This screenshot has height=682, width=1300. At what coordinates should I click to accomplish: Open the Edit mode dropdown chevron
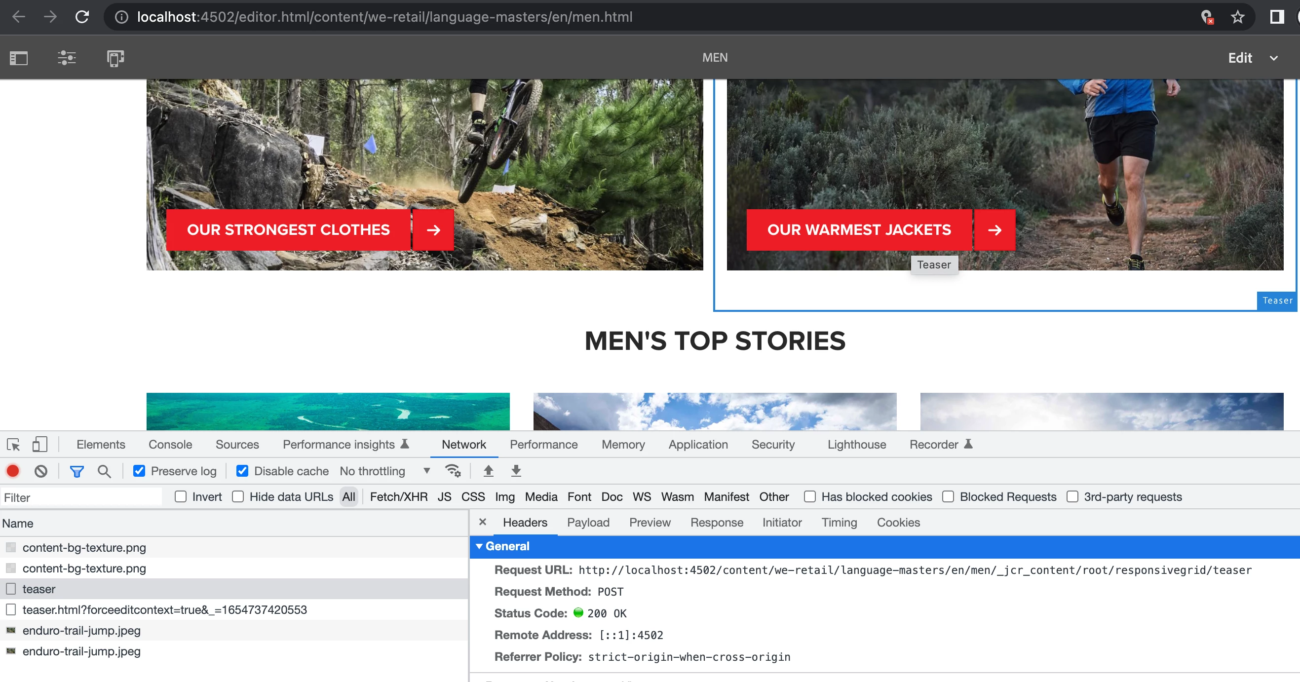[1274, 58]
